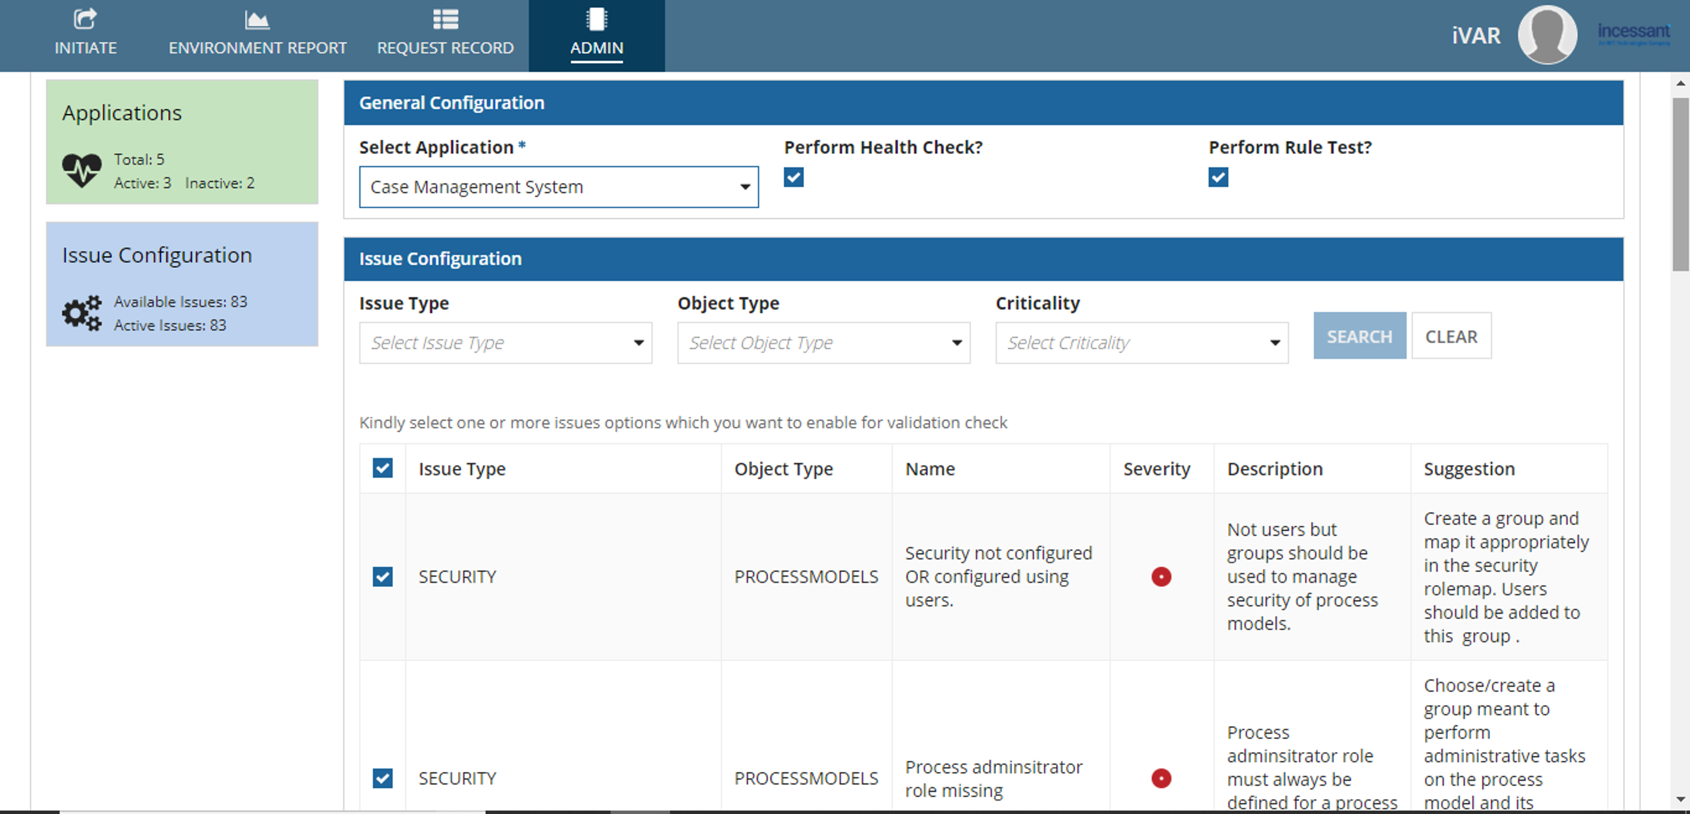Image resolution: width=1690 pixels, height=814 pixels.
Task: Toggle the select-all issues header checkbox
Action: (x=382, y=468)
